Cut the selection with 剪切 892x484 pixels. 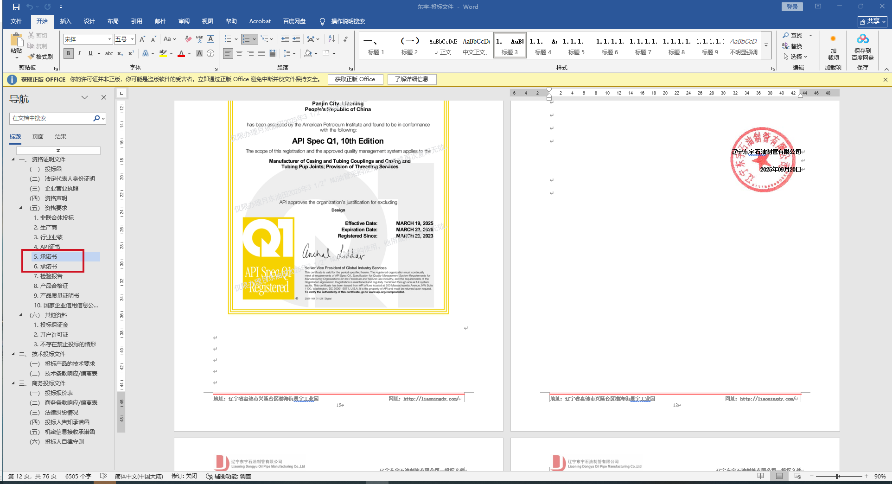38,35
